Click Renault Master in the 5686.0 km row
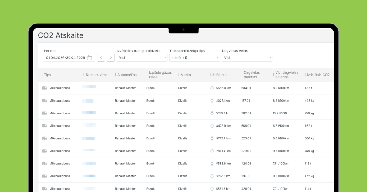367x192 pixels. coord(125,88)
